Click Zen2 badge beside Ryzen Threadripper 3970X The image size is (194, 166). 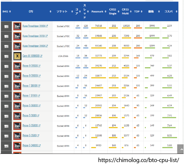[x=17, y=36]
